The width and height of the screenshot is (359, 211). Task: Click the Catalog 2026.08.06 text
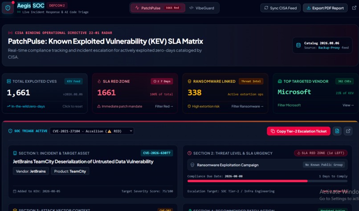[322, 43]
